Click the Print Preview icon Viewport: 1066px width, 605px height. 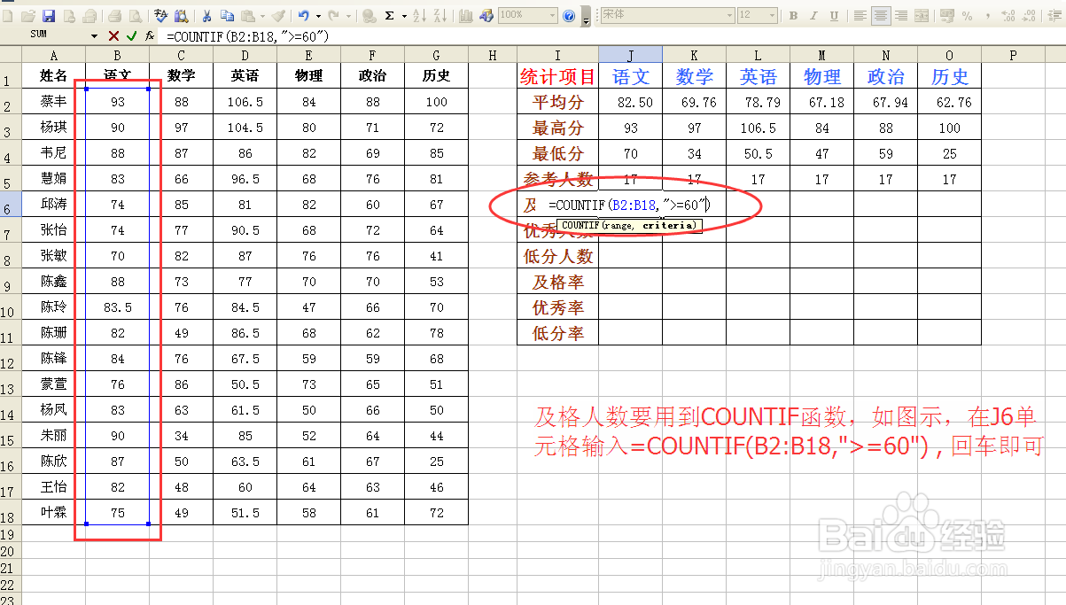134,15
